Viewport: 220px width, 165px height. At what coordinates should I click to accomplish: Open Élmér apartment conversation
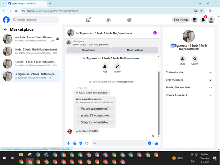click(x=31, y=51)
